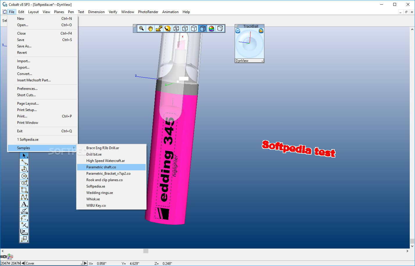415x266 pixels.
Task: Choose Print Window entry
Action: coord(42,123)
